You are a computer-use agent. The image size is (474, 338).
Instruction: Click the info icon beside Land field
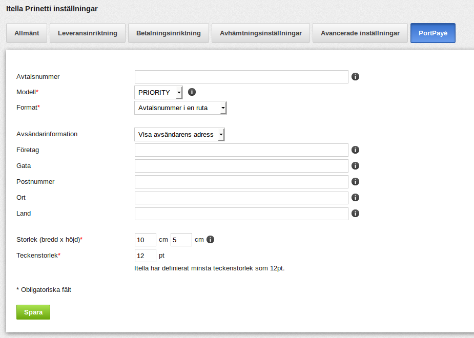[x=355, y=214]
